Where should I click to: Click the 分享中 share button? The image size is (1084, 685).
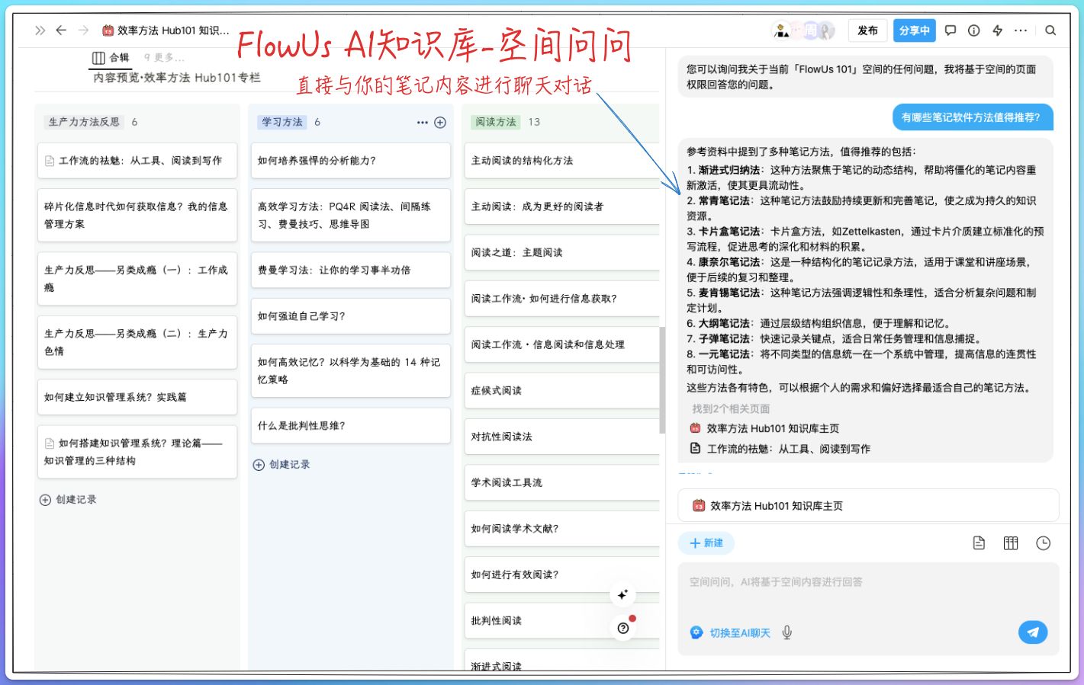pos(914,30)
